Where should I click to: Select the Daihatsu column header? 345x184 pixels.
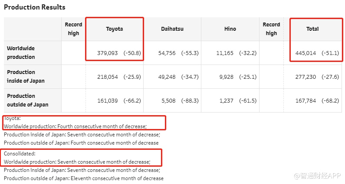172,29
